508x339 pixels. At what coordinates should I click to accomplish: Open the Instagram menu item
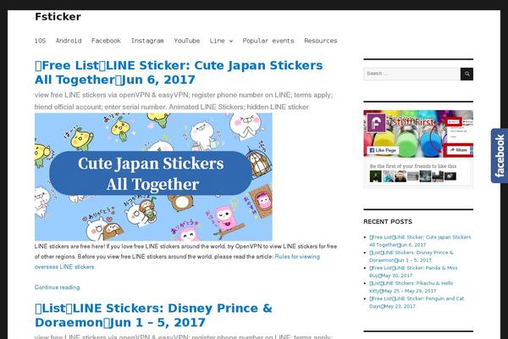point(147,41)
